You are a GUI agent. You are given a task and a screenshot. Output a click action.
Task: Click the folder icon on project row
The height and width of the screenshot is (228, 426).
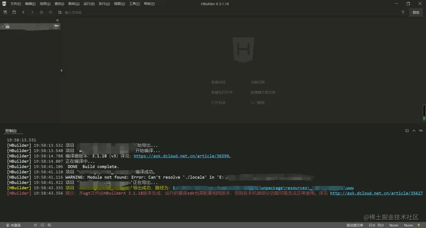click(57, 26)
